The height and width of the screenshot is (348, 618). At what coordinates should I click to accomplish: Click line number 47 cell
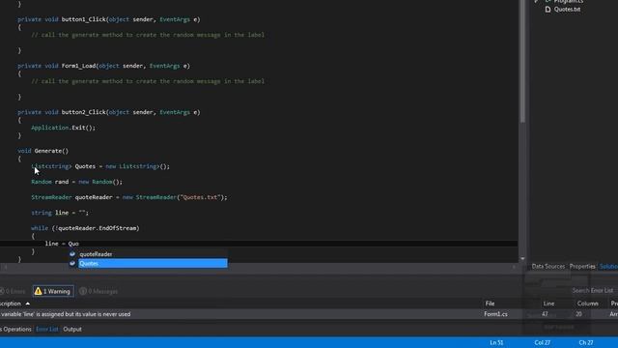[545, 314]
